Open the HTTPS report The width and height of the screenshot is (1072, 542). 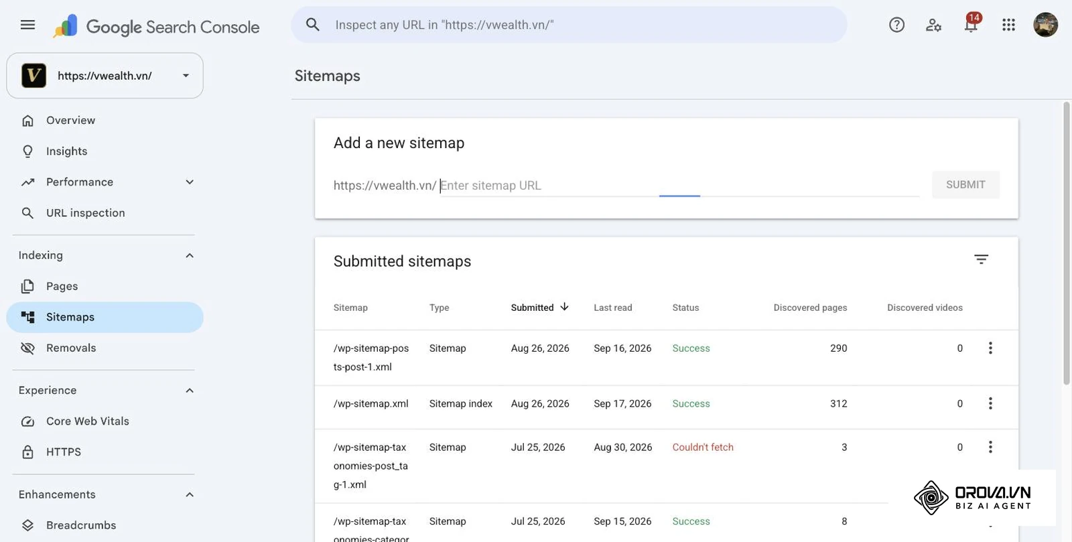click(105, 452)
